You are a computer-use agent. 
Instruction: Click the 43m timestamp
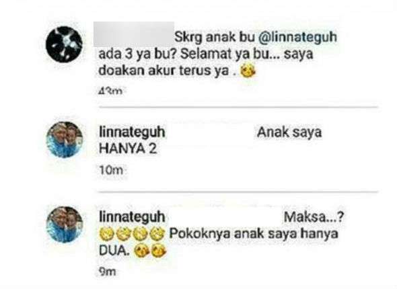110,91
